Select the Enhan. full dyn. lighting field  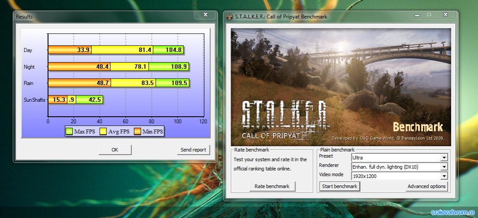coord(399,167)
